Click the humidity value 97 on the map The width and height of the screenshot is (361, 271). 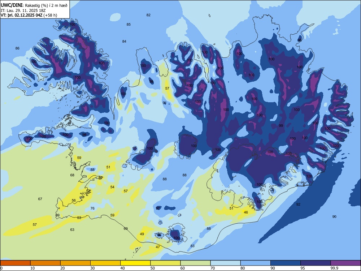point(158,208)
